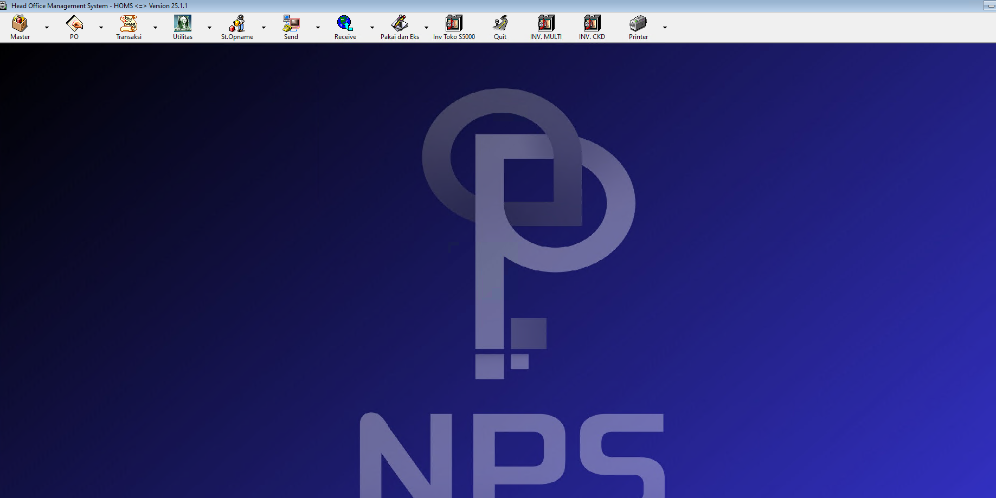The height and width of the screenshot is (498, 996).
Task: Open INV. MULTI from the toolbar
Action: (546, 27)
